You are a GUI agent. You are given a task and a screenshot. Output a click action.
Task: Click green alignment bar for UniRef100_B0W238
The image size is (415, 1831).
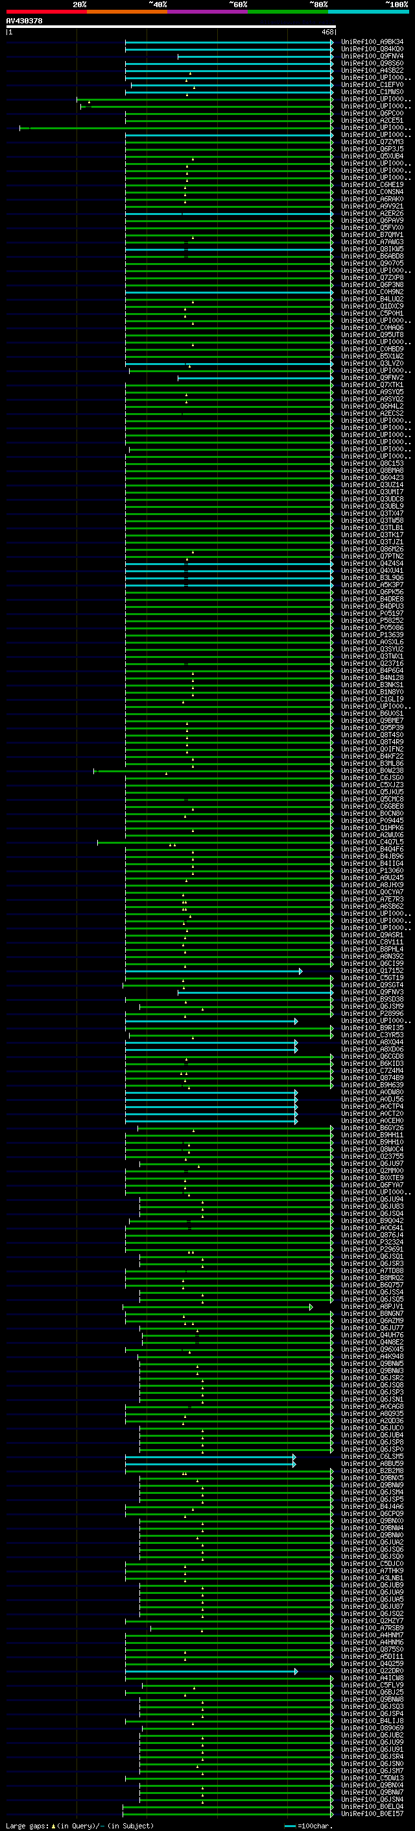click(213, 770)
